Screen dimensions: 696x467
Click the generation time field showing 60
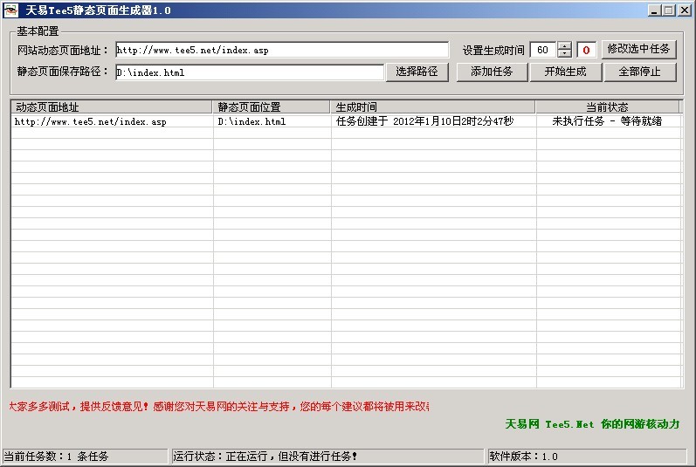543,50
